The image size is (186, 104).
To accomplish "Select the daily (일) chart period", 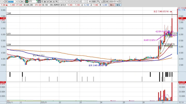I will pyautogui.click(x=39, y=2).
